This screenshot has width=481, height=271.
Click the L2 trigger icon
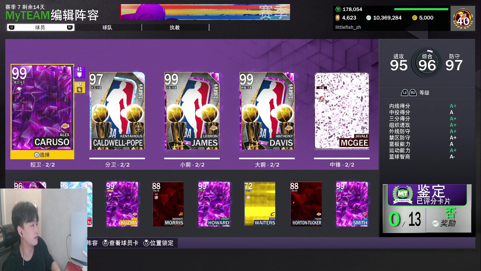click(405, 93)
